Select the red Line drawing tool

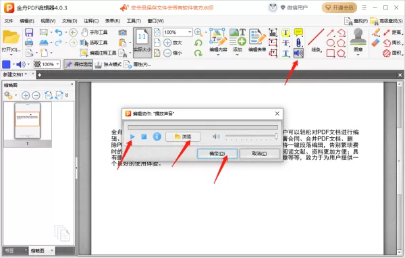click(x=316, y=40)
